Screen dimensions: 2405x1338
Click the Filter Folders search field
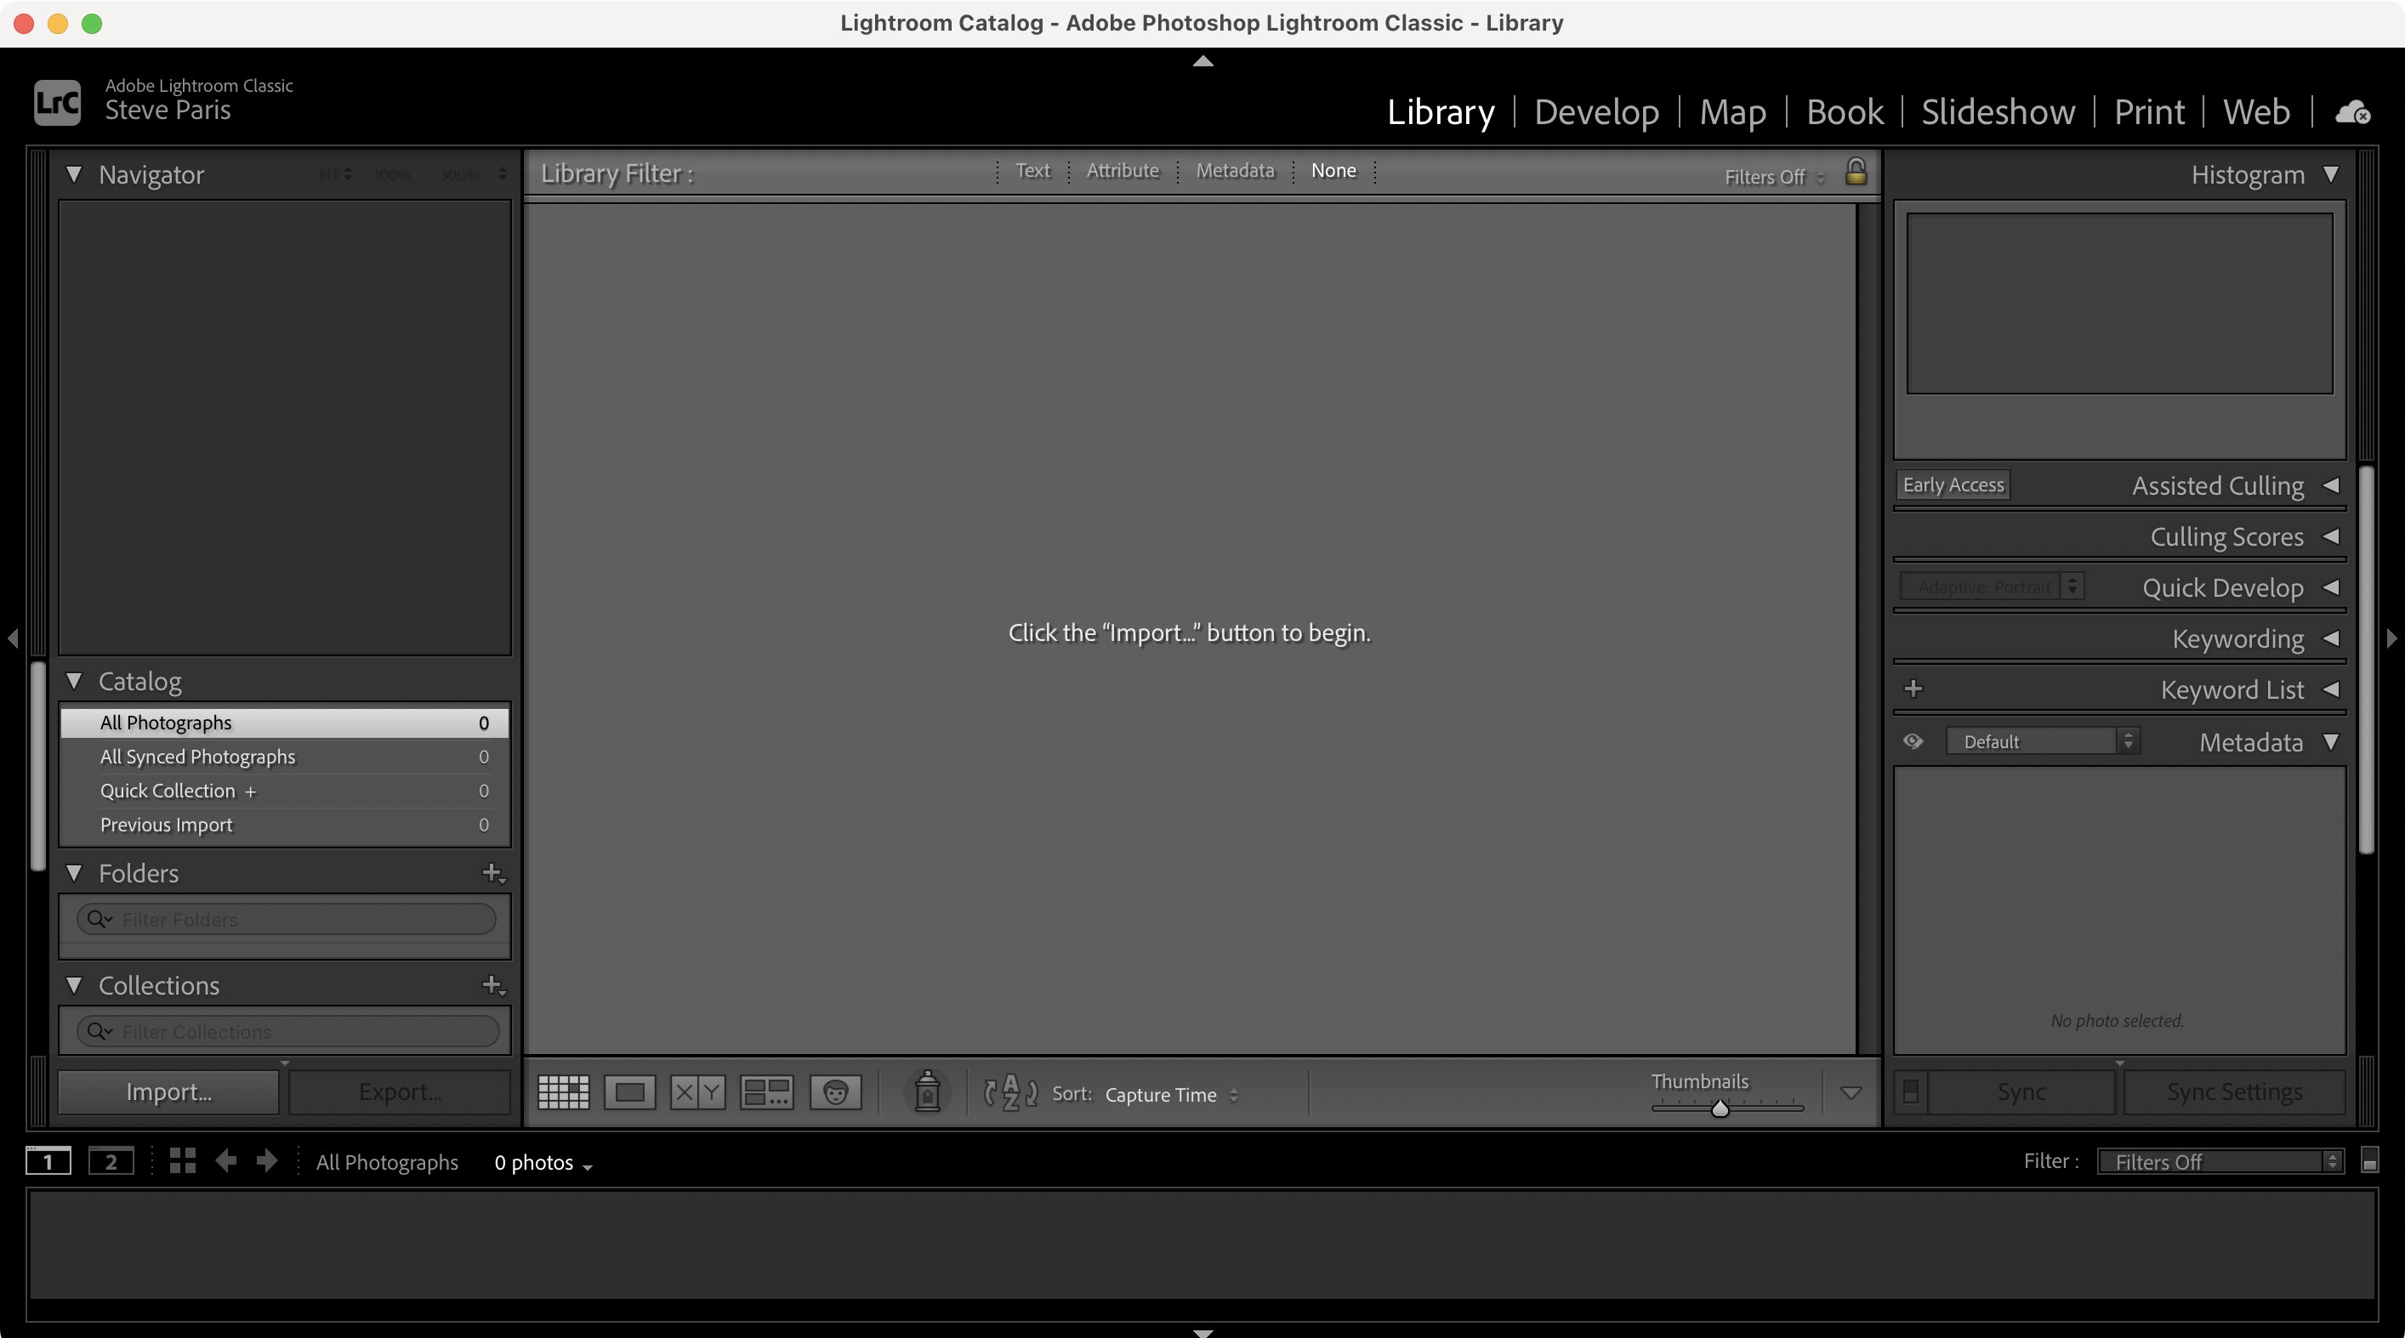click(x=285, y=919)
